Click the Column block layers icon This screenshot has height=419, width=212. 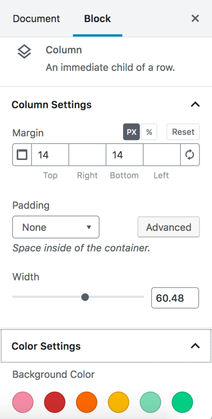(x=24, y=51)
